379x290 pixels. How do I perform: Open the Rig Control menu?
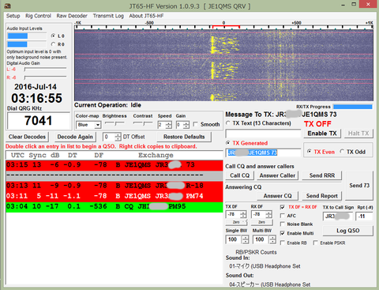click(x=38, y=16)
